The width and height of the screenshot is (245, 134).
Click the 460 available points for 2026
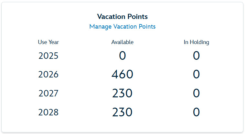(122, 75)
